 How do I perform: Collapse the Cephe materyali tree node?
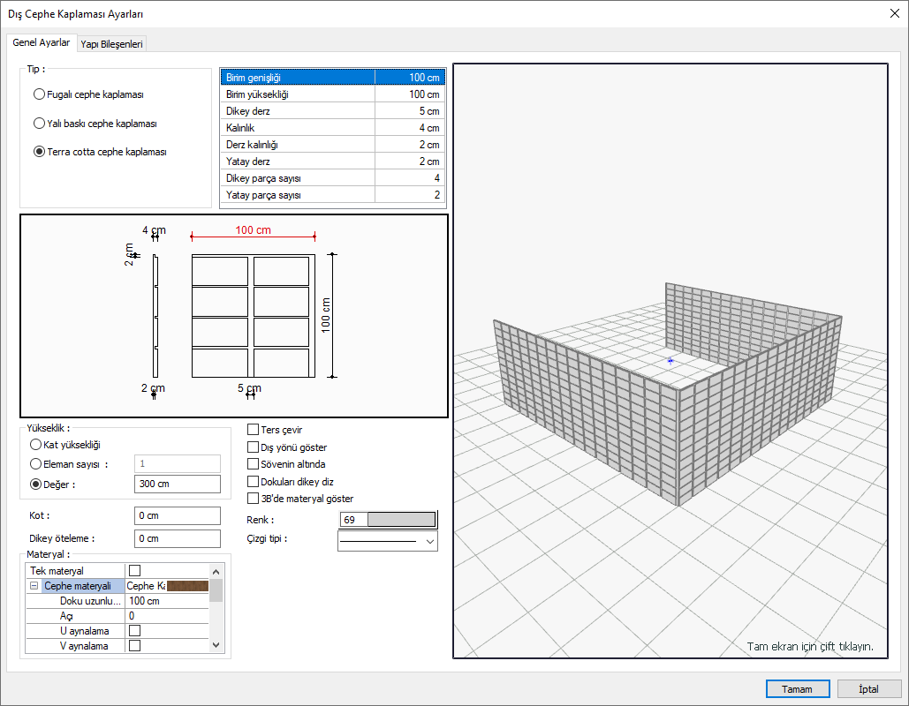(34, 586)
